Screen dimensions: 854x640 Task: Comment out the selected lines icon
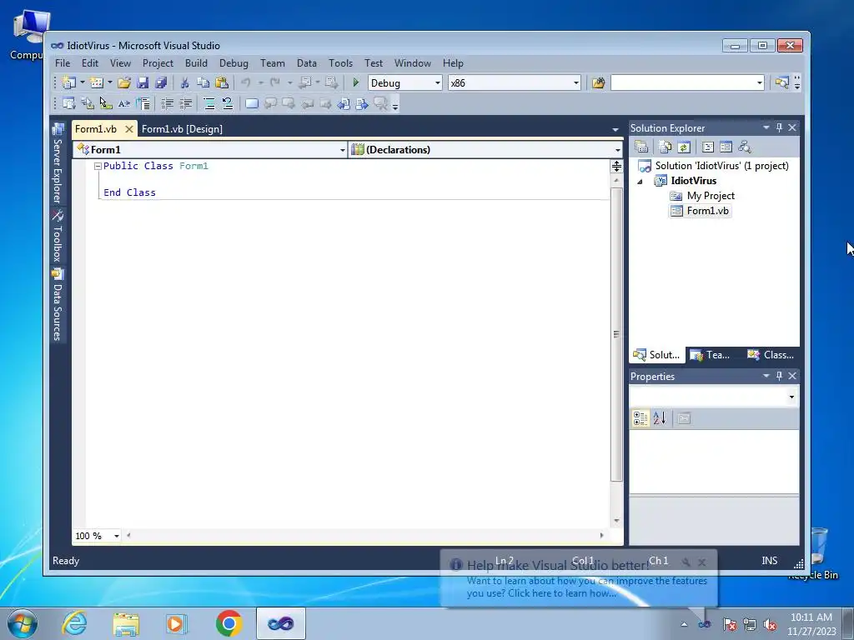(209, 103)
